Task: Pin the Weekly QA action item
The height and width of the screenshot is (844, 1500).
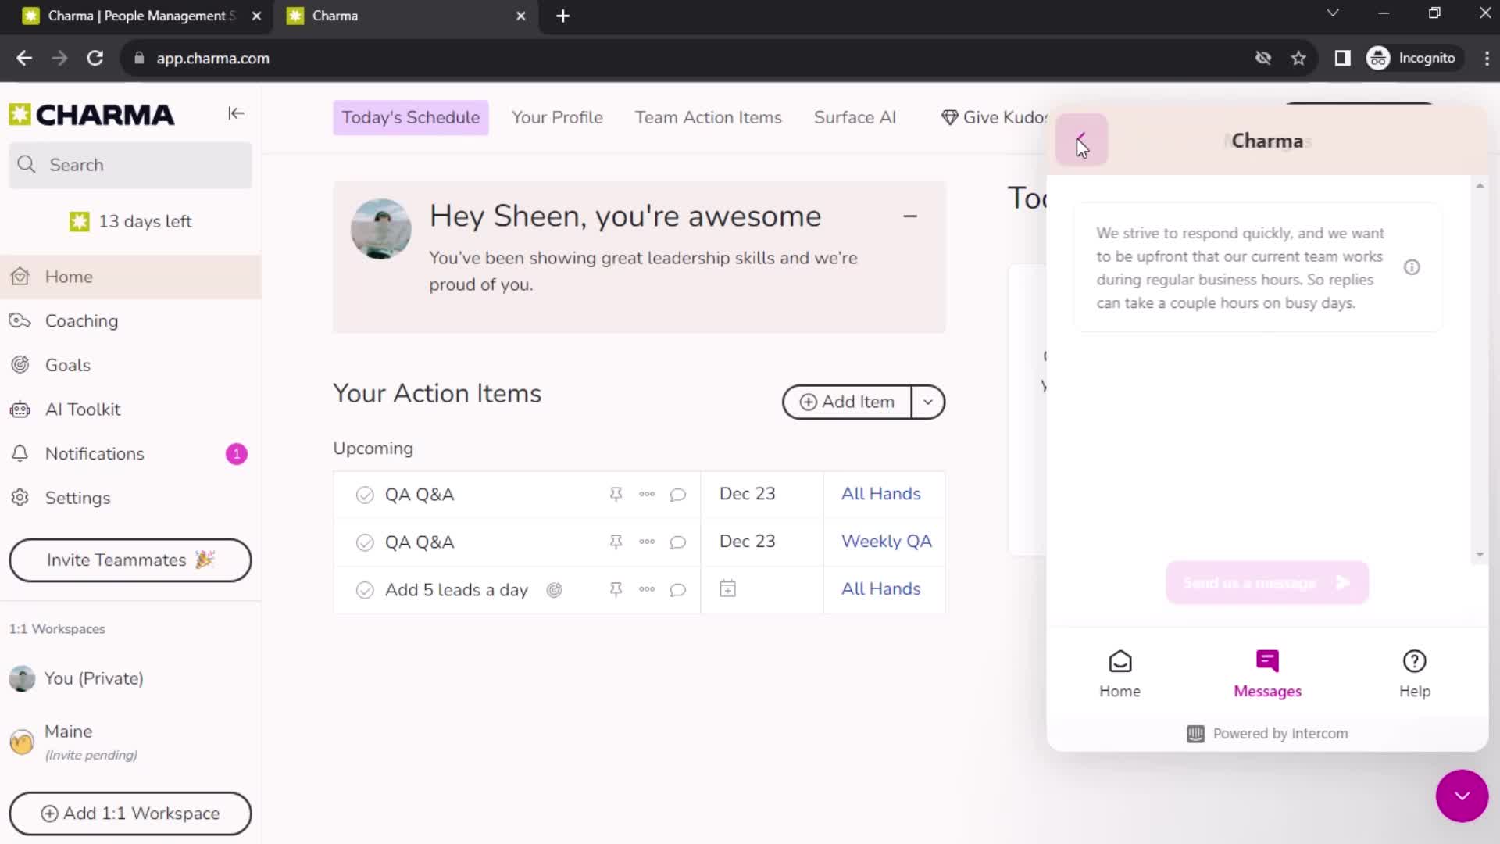Action: (616, 542)
